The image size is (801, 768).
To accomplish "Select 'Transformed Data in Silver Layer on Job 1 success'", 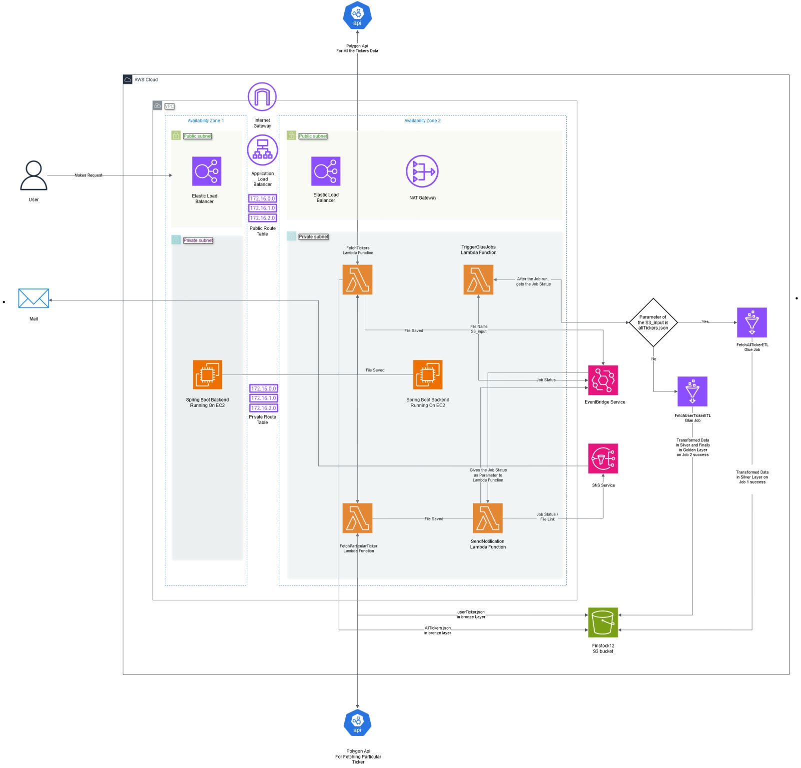I will 752,477.
